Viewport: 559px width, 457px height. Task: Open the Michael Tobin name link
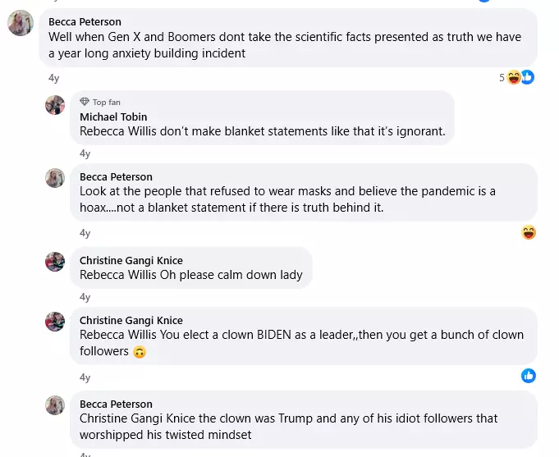pos(113,117)
